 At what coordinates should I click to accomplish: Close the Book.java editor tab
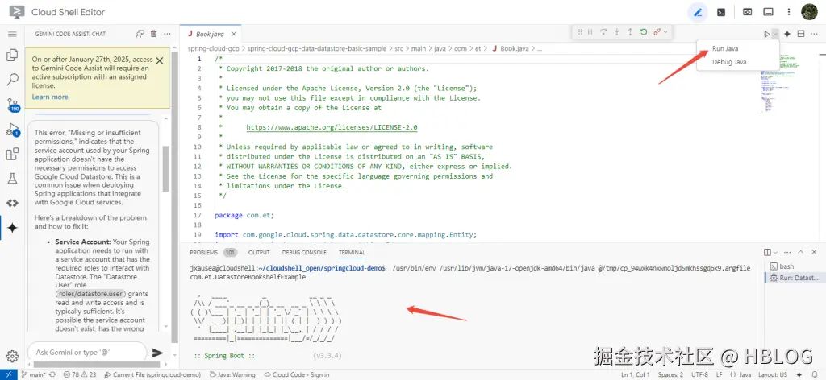tap(234, 34)
